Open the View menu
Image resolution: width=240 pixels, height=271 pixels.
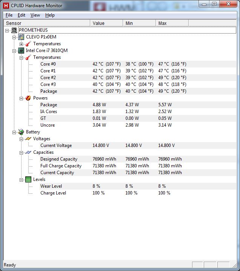coord(35,15)
